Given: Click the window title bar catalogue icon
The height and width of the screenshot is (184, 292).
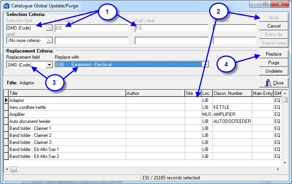Looking at the screenshot, I should point(5,5).
